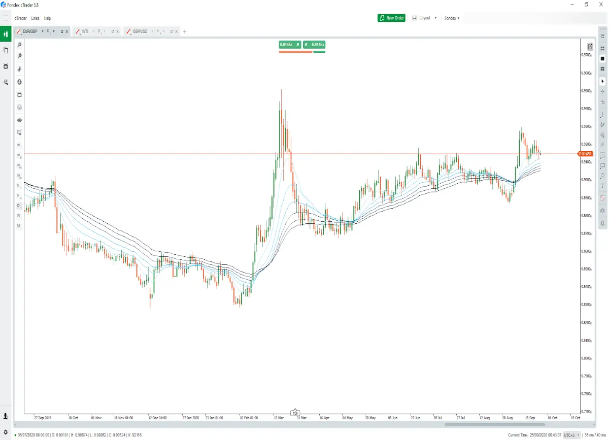Select the Text drawing tool

pyautogui.click(x=602, y=186)
